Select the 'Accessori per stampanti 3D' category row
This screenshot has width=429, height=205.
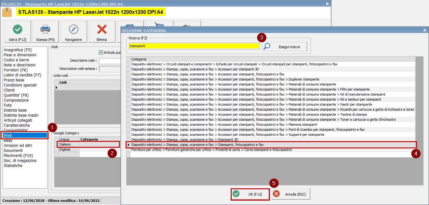point(273,69)
